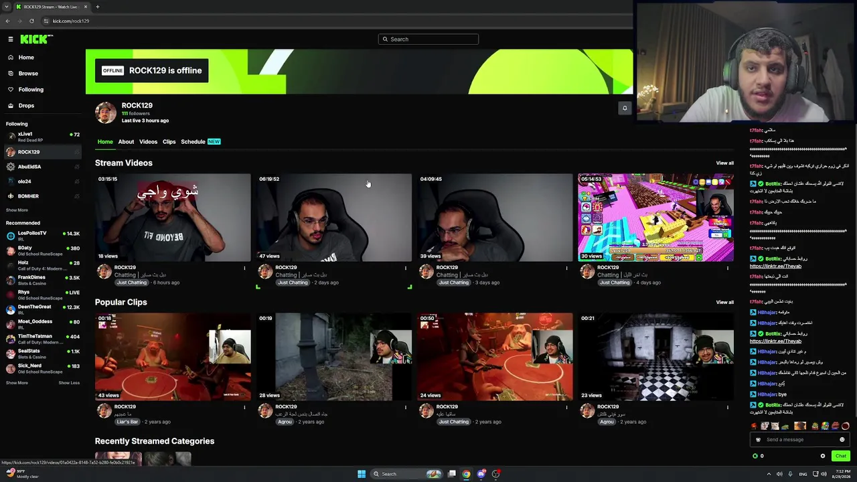Play the 04:09:45 stream video thumbnail
This screenshot has width=857, height=482.
coord(495,218)
